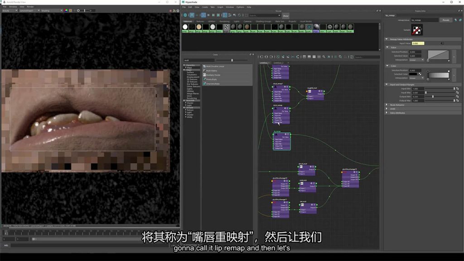Open the File menu in Arnold Render View
Screen dimensions: 464x261
(5, 6)
